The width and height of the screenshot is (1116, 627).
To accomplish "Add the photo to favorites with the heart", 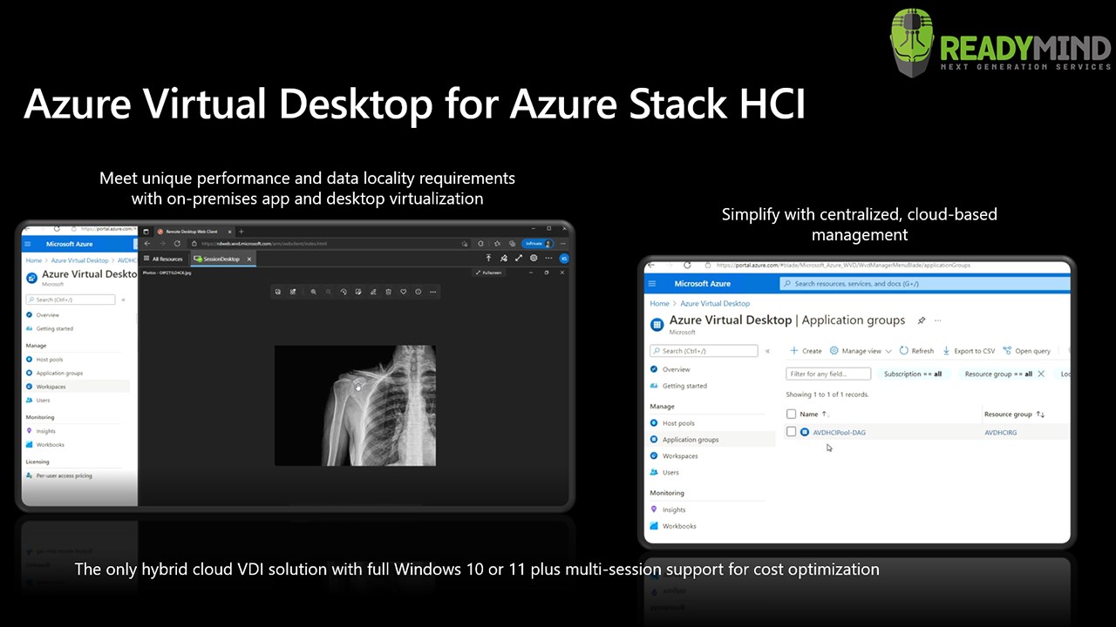I will (403, 292).
